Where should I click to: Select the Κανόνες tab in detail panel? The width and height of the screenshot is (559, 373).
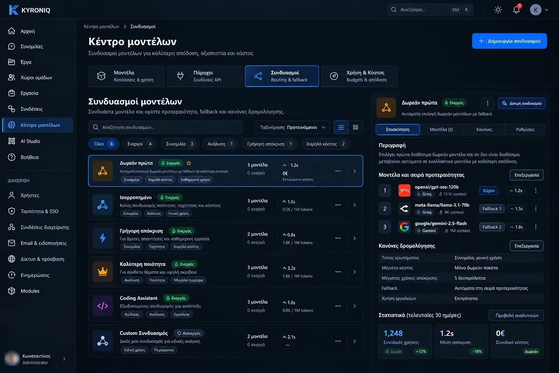(484, 129)
